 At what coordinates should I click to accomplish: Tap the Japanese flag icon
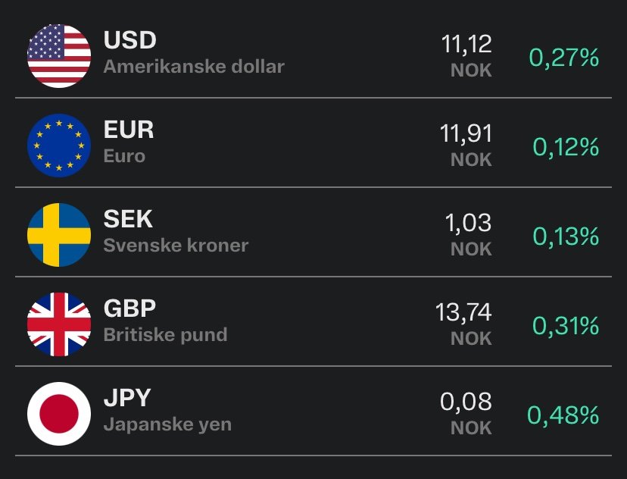tap(59, 414)
